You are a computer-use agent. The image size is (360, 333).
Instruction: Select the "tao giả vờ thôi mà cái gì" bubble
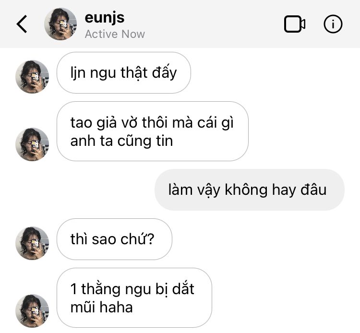pos(153,131)
